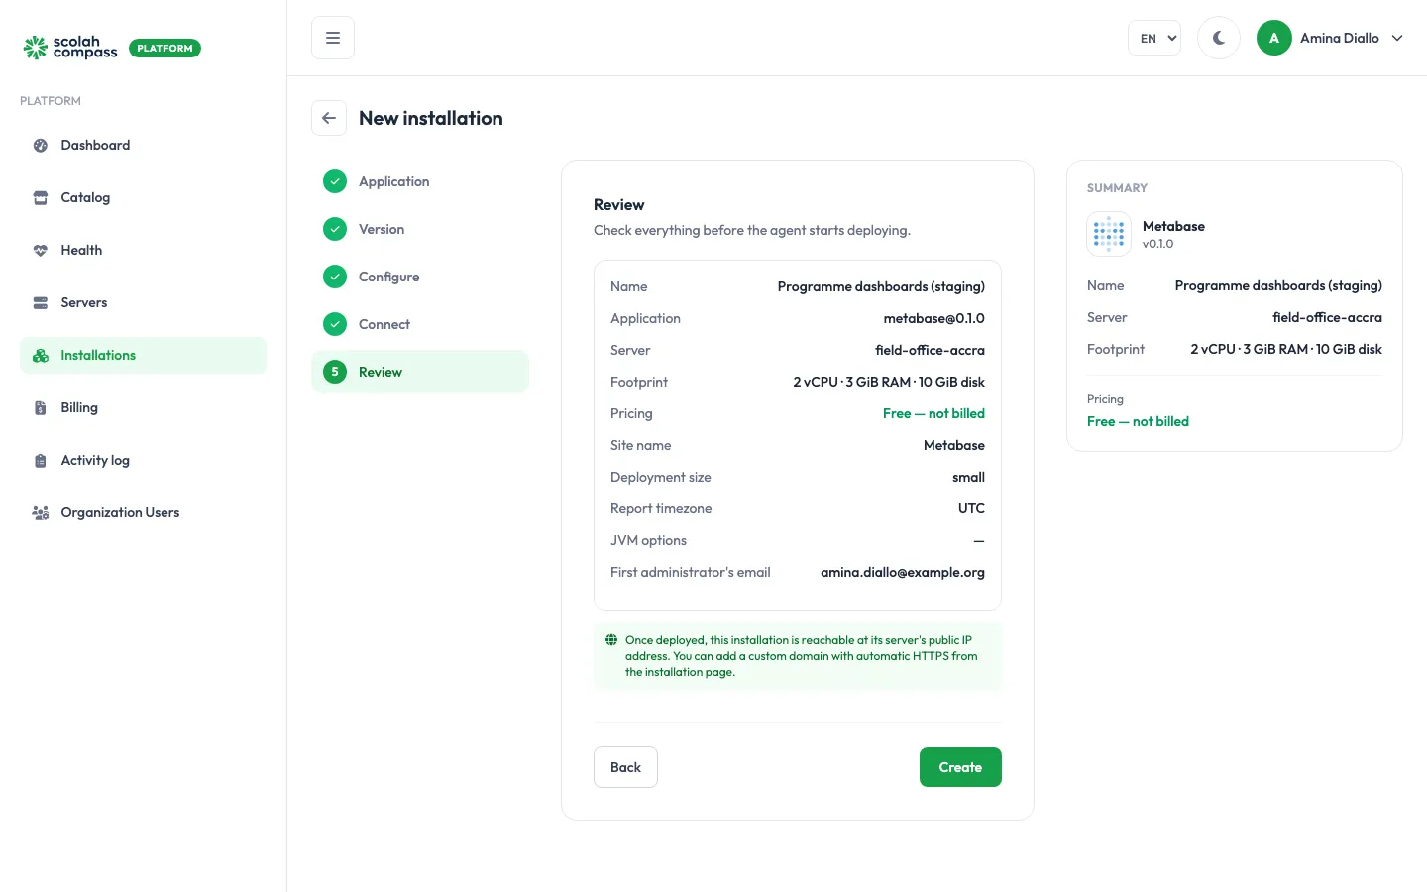The image size is (1427, 892).
Task: Click the Report timezone value UTC
Action: (x=971, y=508)
